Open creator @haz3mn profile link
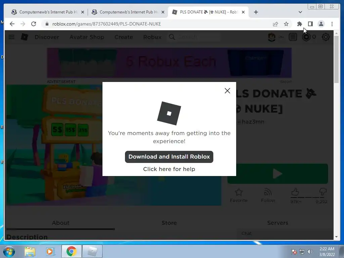344x258 pixels. 250,122
